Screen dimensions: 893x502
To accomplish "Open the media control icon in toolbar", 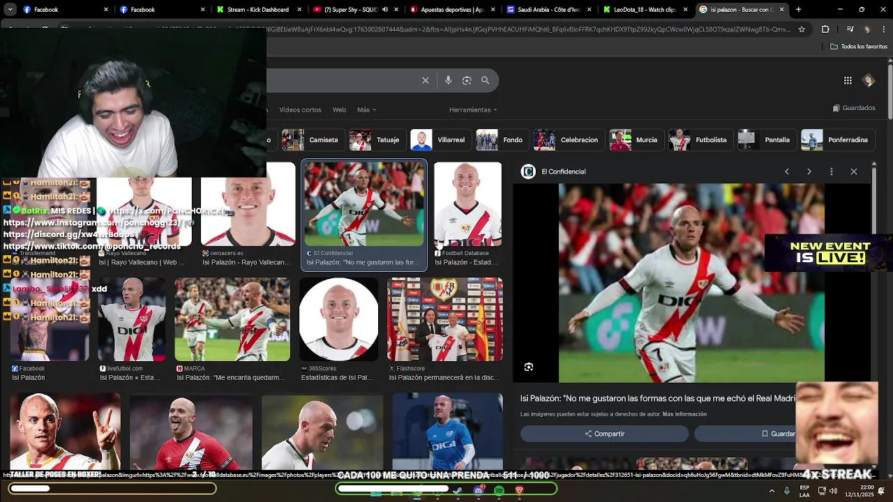I will [850, 29].
